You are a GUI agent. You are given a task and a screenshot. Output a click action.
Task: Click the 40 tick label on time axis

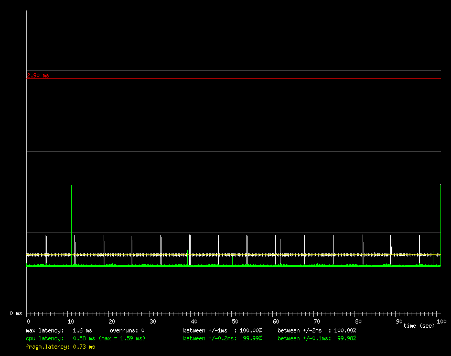tap(194, 321)
